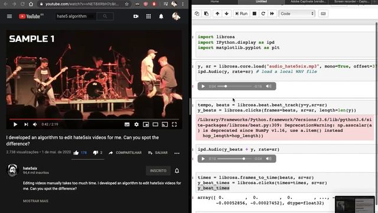
Task: Mute the first audio output player
Action: (x=269, y=86)
